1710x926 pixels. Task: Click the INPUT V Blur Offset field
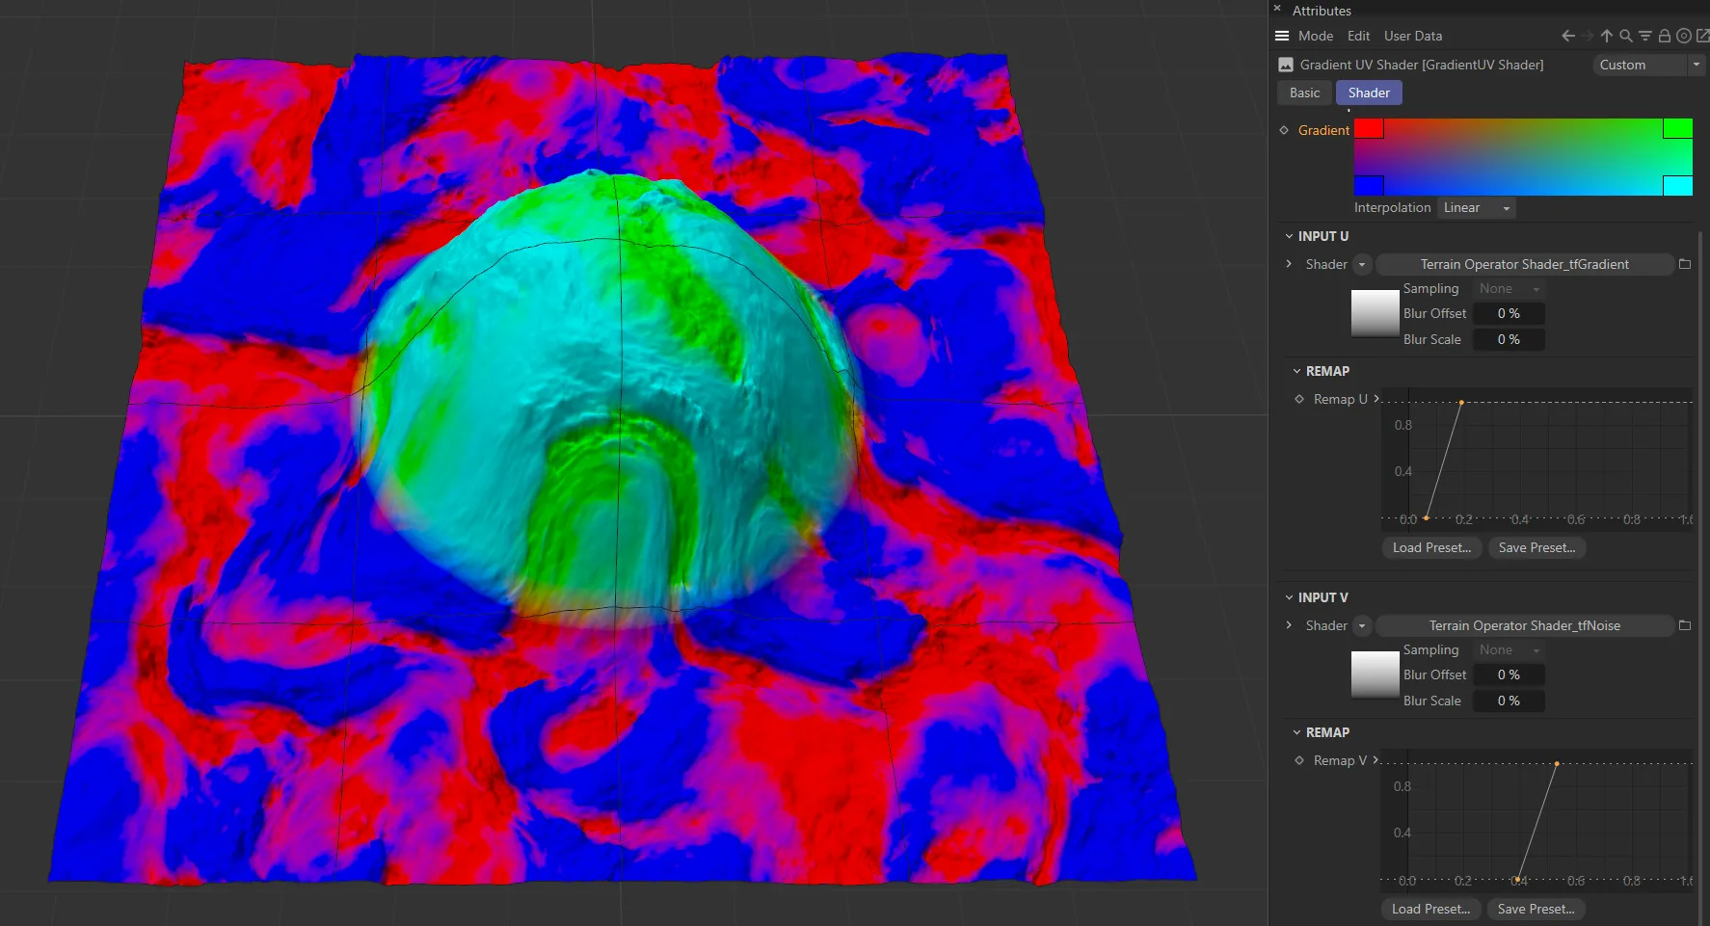(x=1509, y=675)
